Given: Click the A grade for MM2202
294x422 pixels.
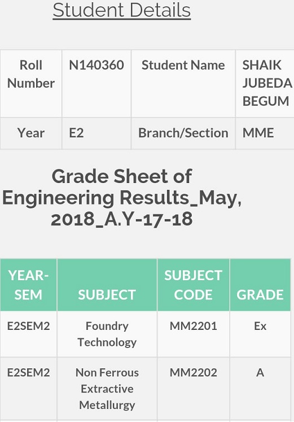Looking at the screenshot, I should tap(260, 373).
